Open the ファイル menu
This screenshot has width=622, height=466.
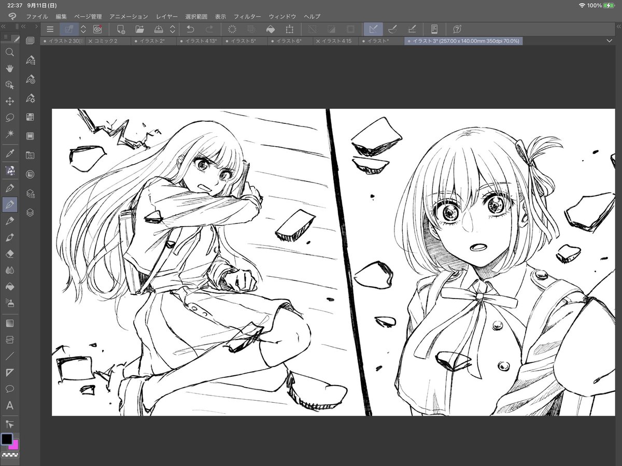coord(37,17)
